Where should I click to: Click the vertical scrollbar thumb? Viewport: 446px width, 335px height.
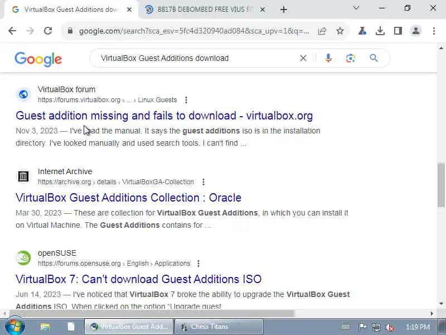coord(441,185)
